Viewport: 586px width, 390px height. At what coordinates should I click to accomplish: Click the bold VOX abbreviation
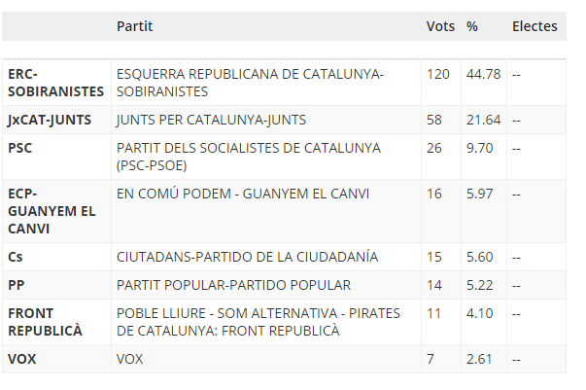coord(22,359)
